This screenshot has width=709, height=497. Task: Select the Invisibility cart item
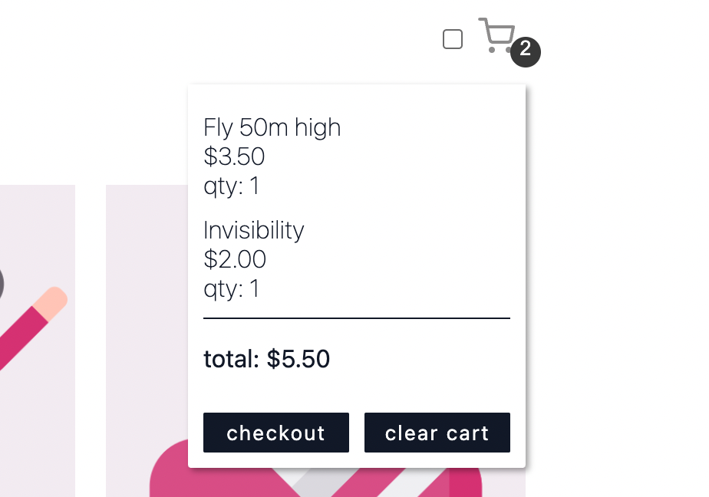point(254,230)
